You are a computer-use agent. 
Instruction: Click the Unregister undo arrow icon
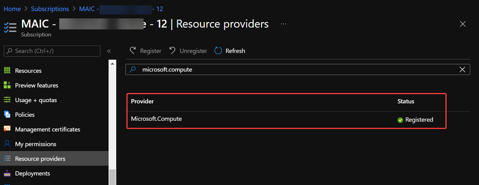172,51
